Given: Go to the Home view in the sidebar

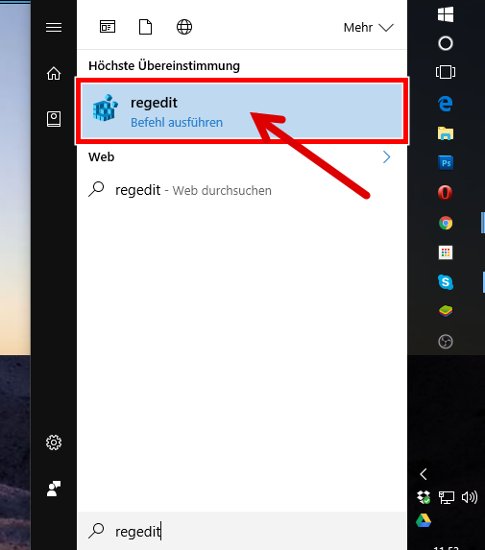Looking at the screenshot, I should click(54, 73).
